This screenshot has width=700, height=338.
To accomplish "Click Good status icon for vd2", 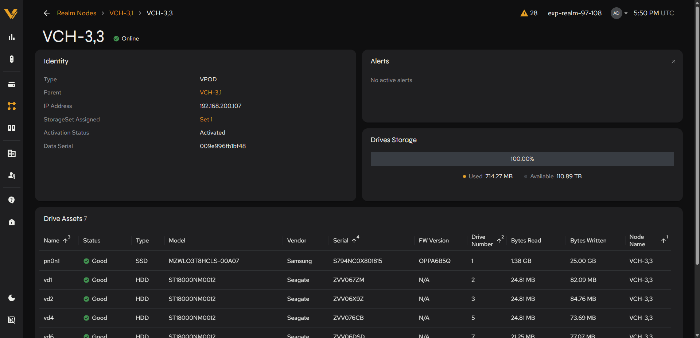I will coord(86,299).
